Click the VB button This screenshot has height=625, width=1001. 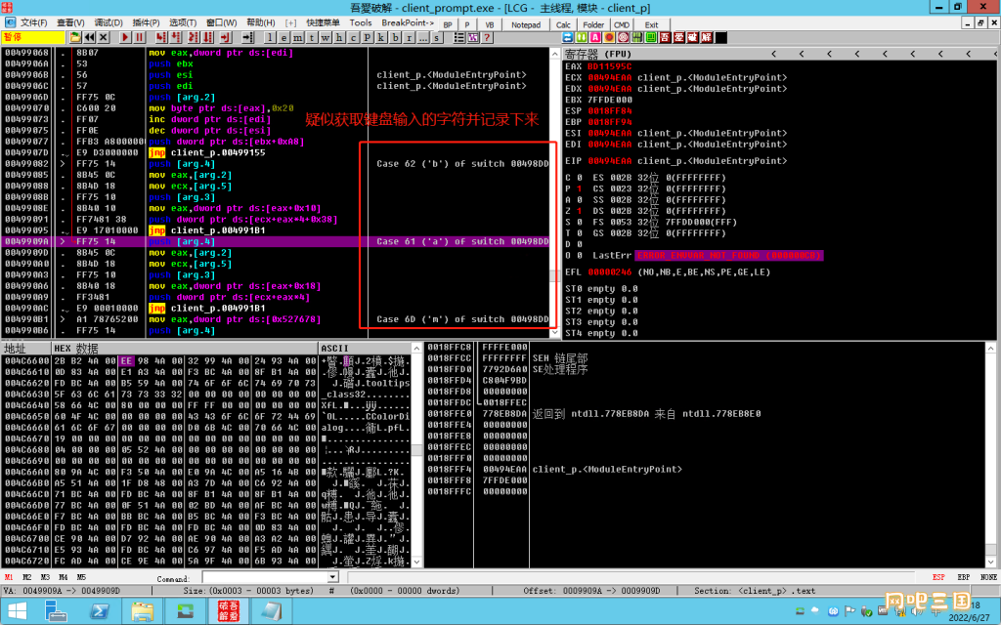(x=490, y=24)
